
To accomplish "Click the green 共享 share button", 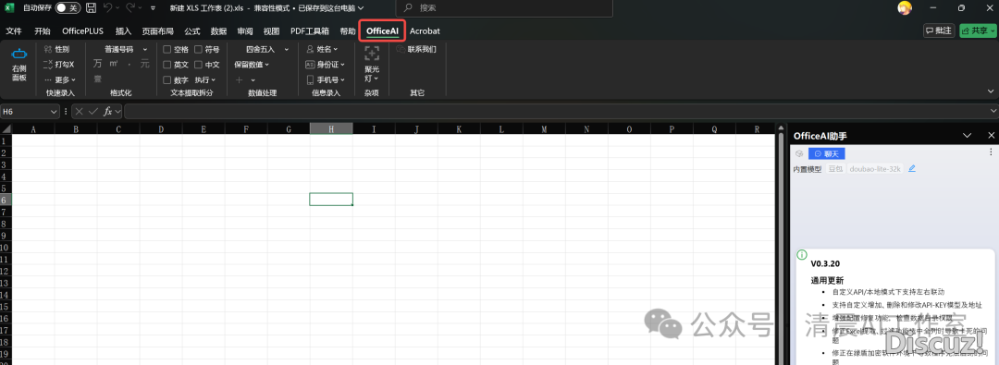I will point(978,30).
